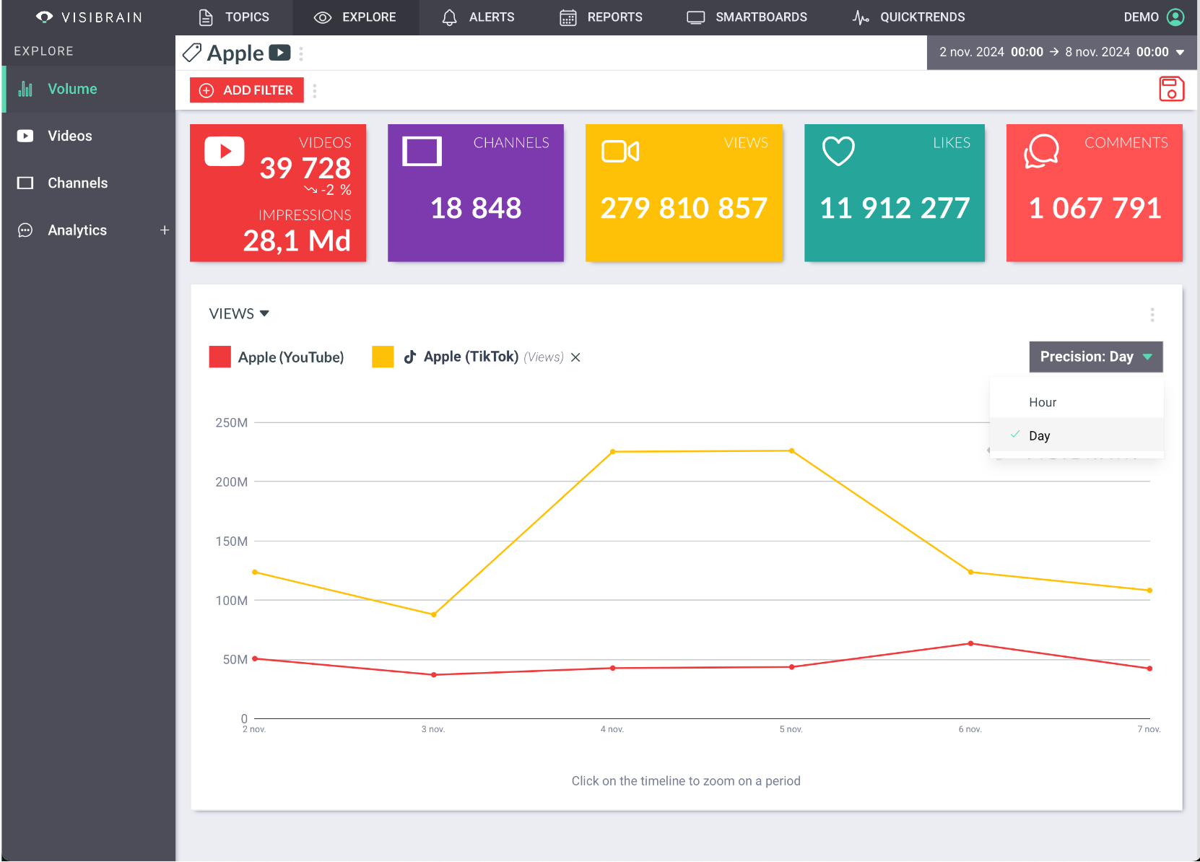Click the Apple (YouTube) legend label

[291, 357]
